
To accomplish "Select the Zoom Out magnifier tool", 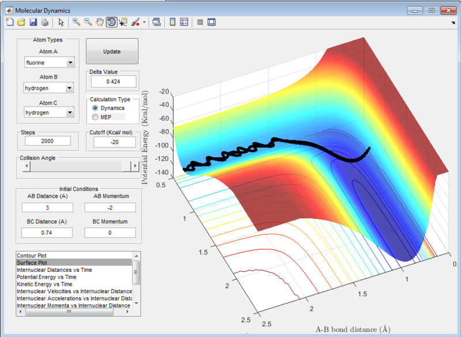I will coord(88,22).
